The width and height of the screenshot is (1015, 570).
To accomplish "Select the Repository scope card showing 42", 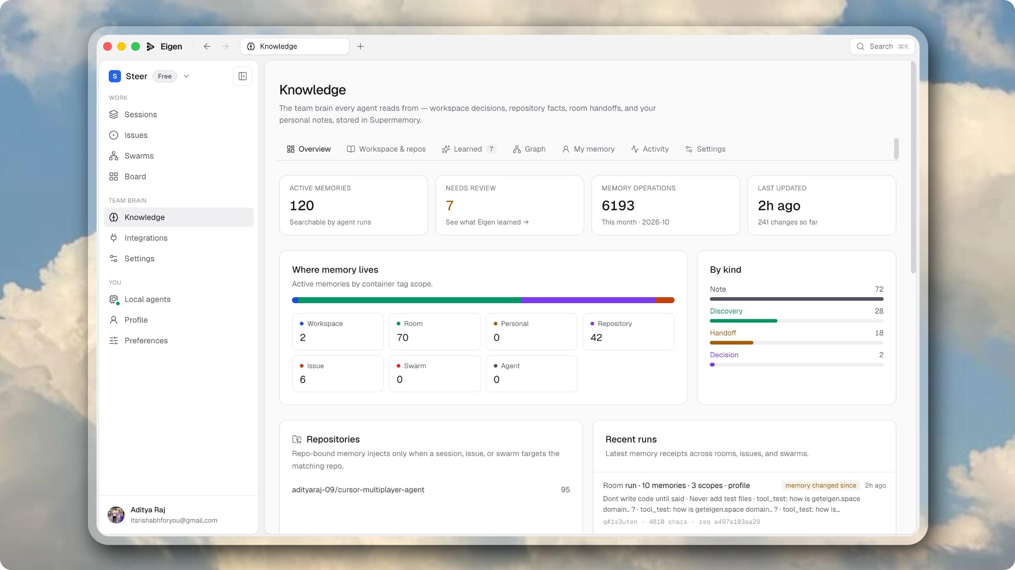I will pos(628,331).
